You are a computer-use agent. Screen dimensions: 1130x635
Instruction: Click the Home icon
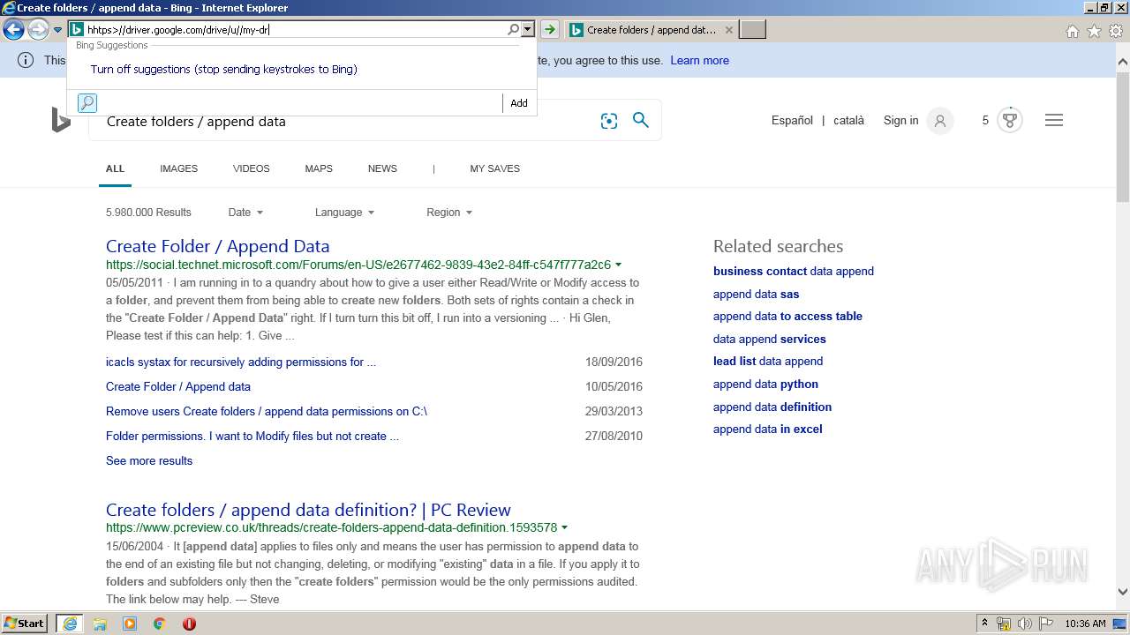(1072, 31)
